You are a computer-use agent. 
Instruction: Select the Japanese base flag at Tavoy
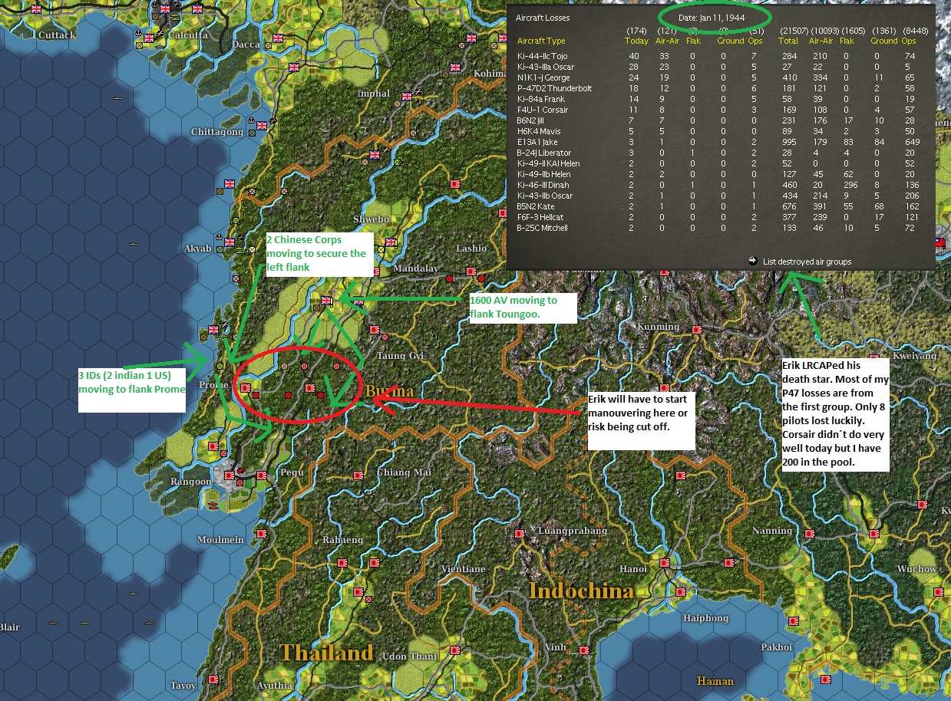click(x=214, y=680)
